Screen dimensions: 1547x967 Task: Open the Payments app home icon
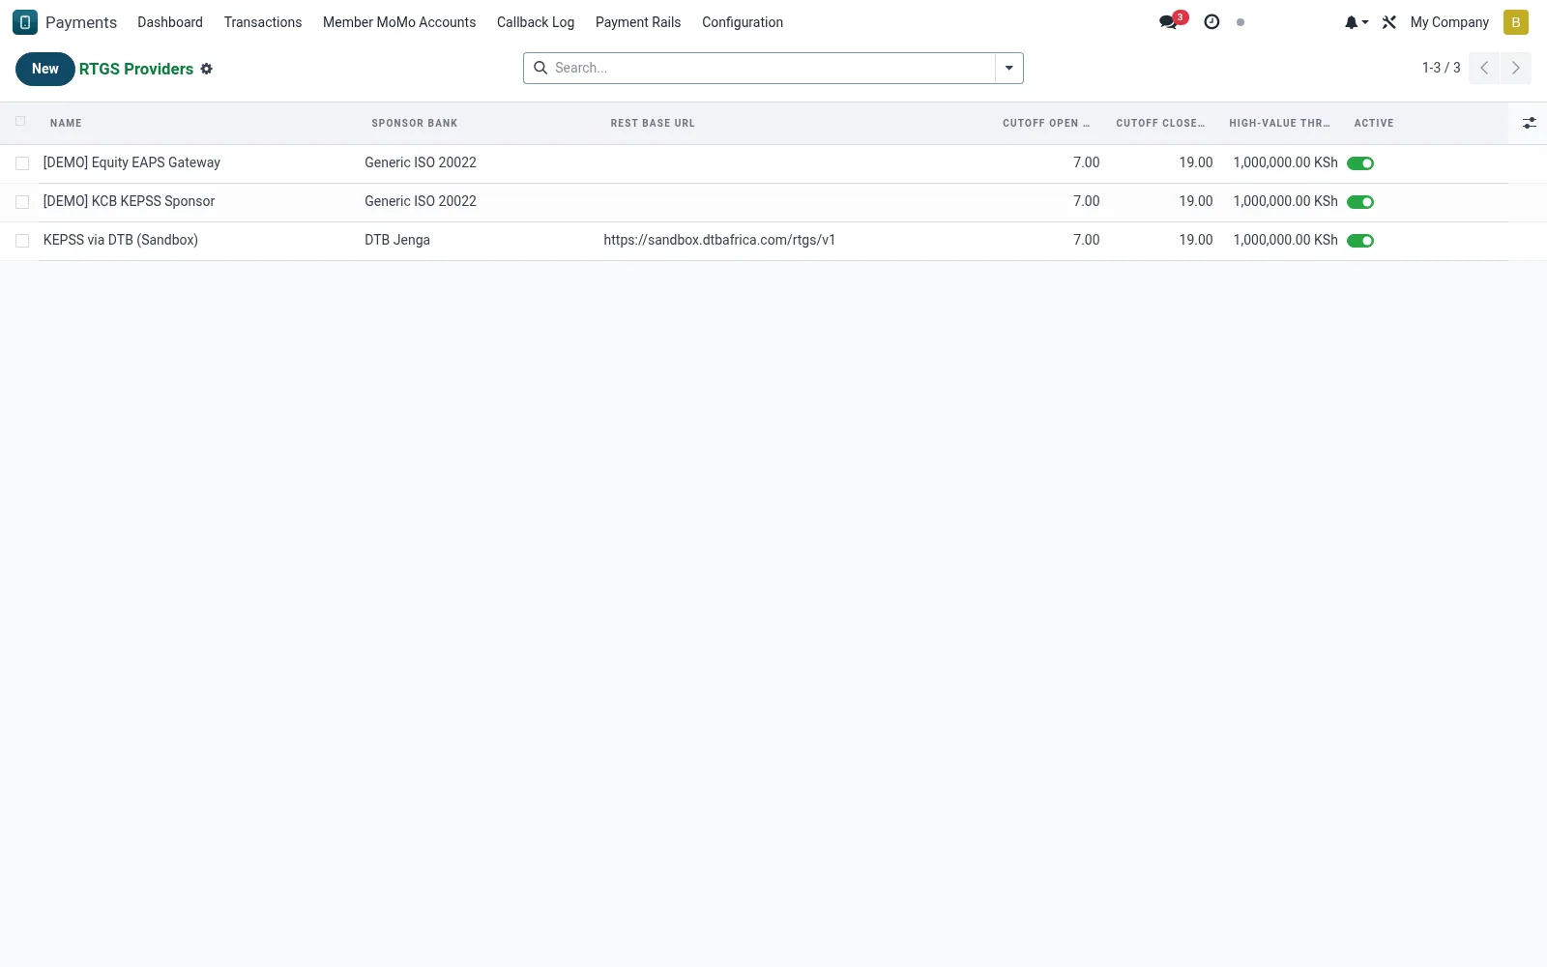(x=25, y=22)
